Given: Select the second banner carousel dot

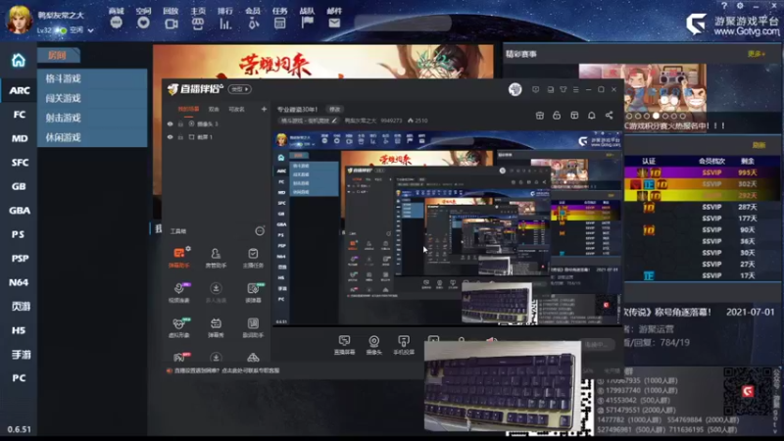Looking at the screenshot, I should click(638, 116).
